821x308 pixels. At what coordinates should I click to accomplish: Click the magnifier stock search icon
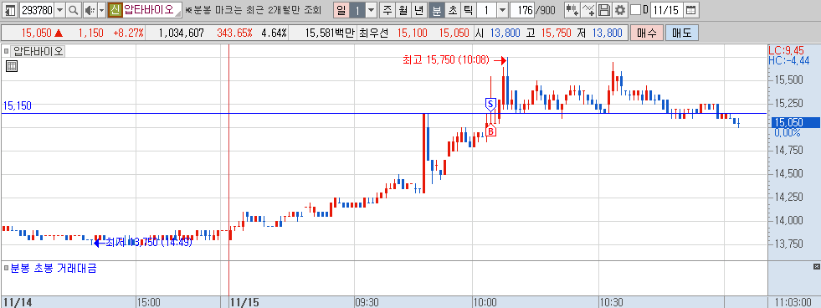point(73,10)
